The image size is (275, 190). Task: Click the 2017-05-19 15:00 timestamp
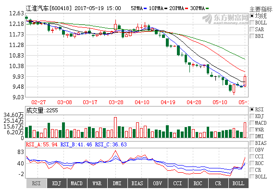coord(98,8)
